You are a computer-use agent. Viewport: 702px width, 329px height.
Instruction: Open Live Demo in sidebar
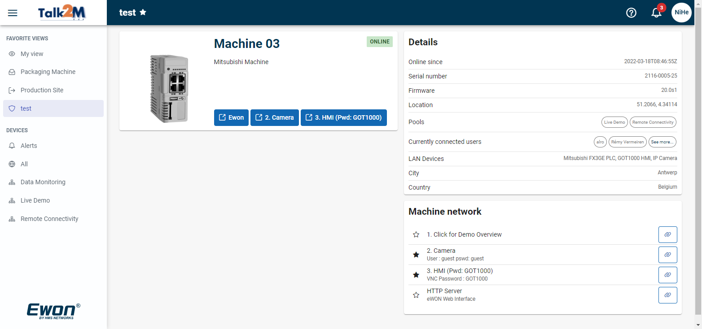53,200
